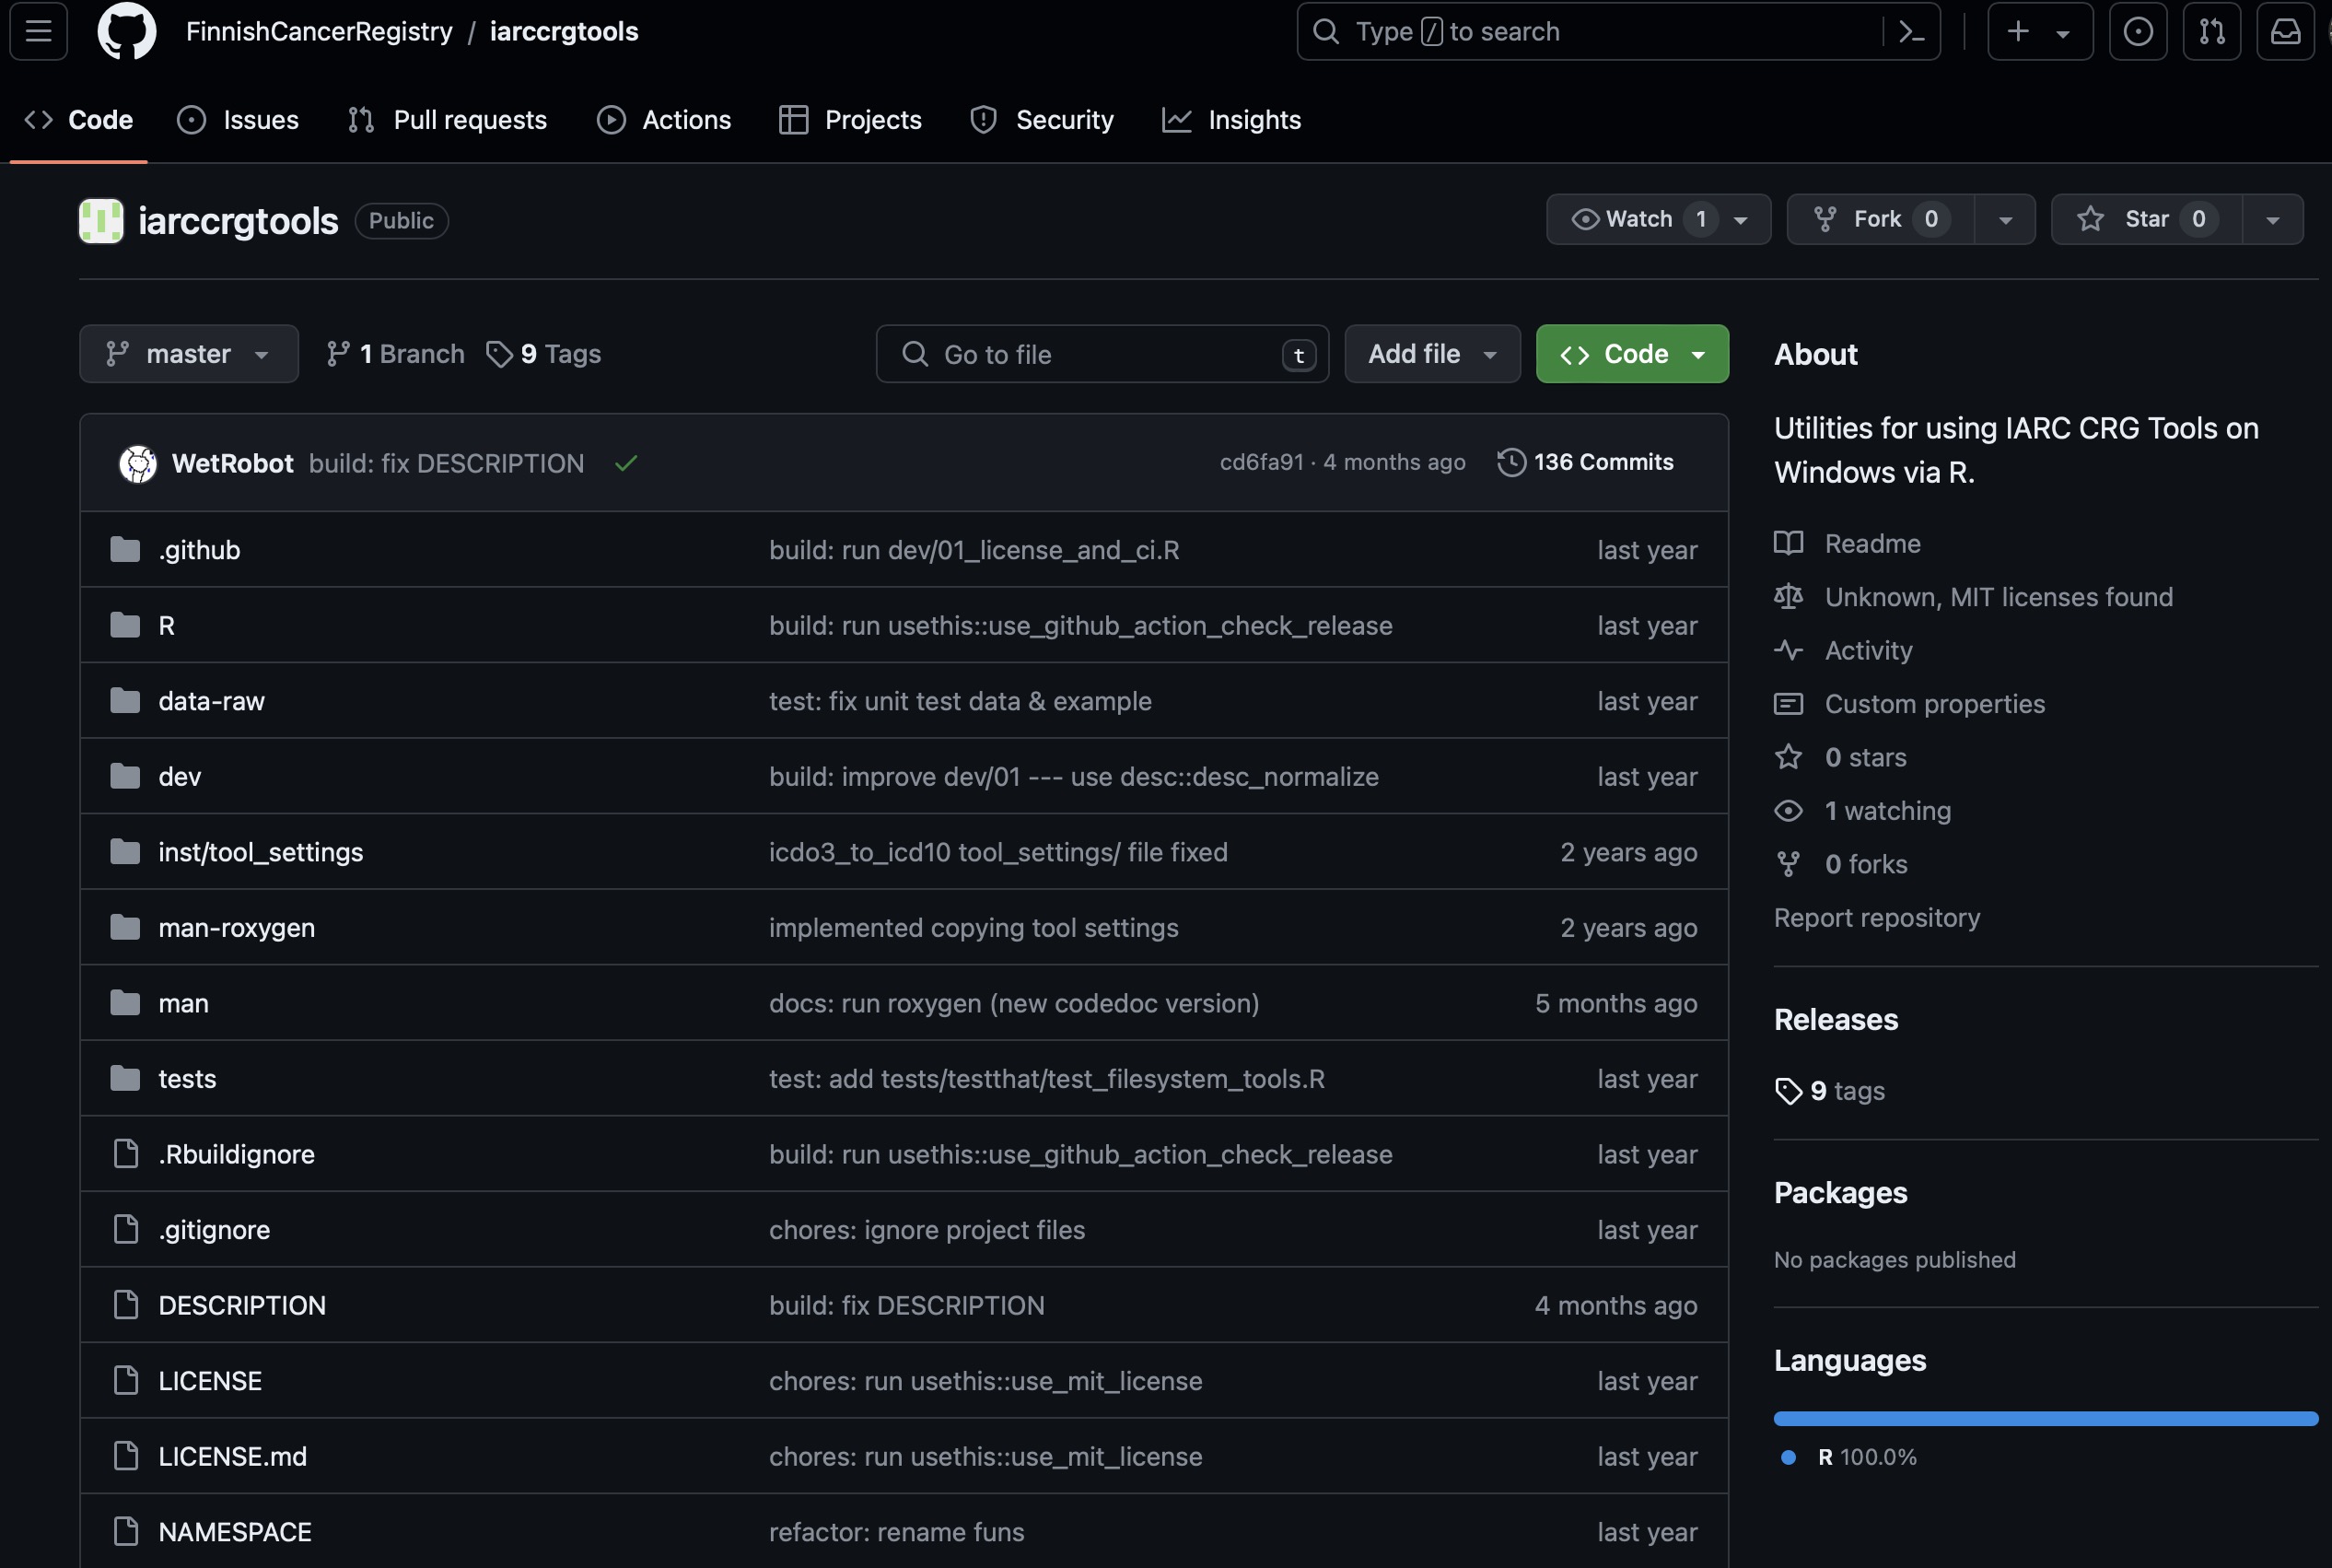
Task: Expand the fork options dropdown arrow
Action: [2004, 219]
